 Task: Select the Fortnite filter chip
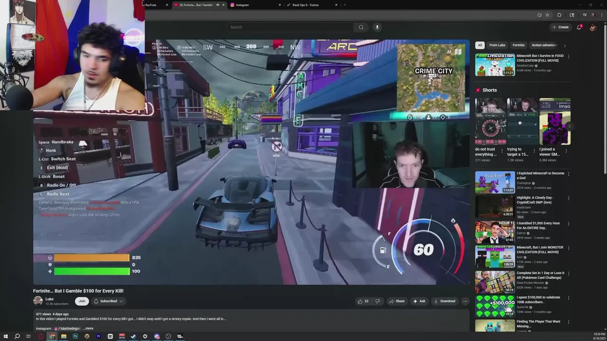coord(518,45)
